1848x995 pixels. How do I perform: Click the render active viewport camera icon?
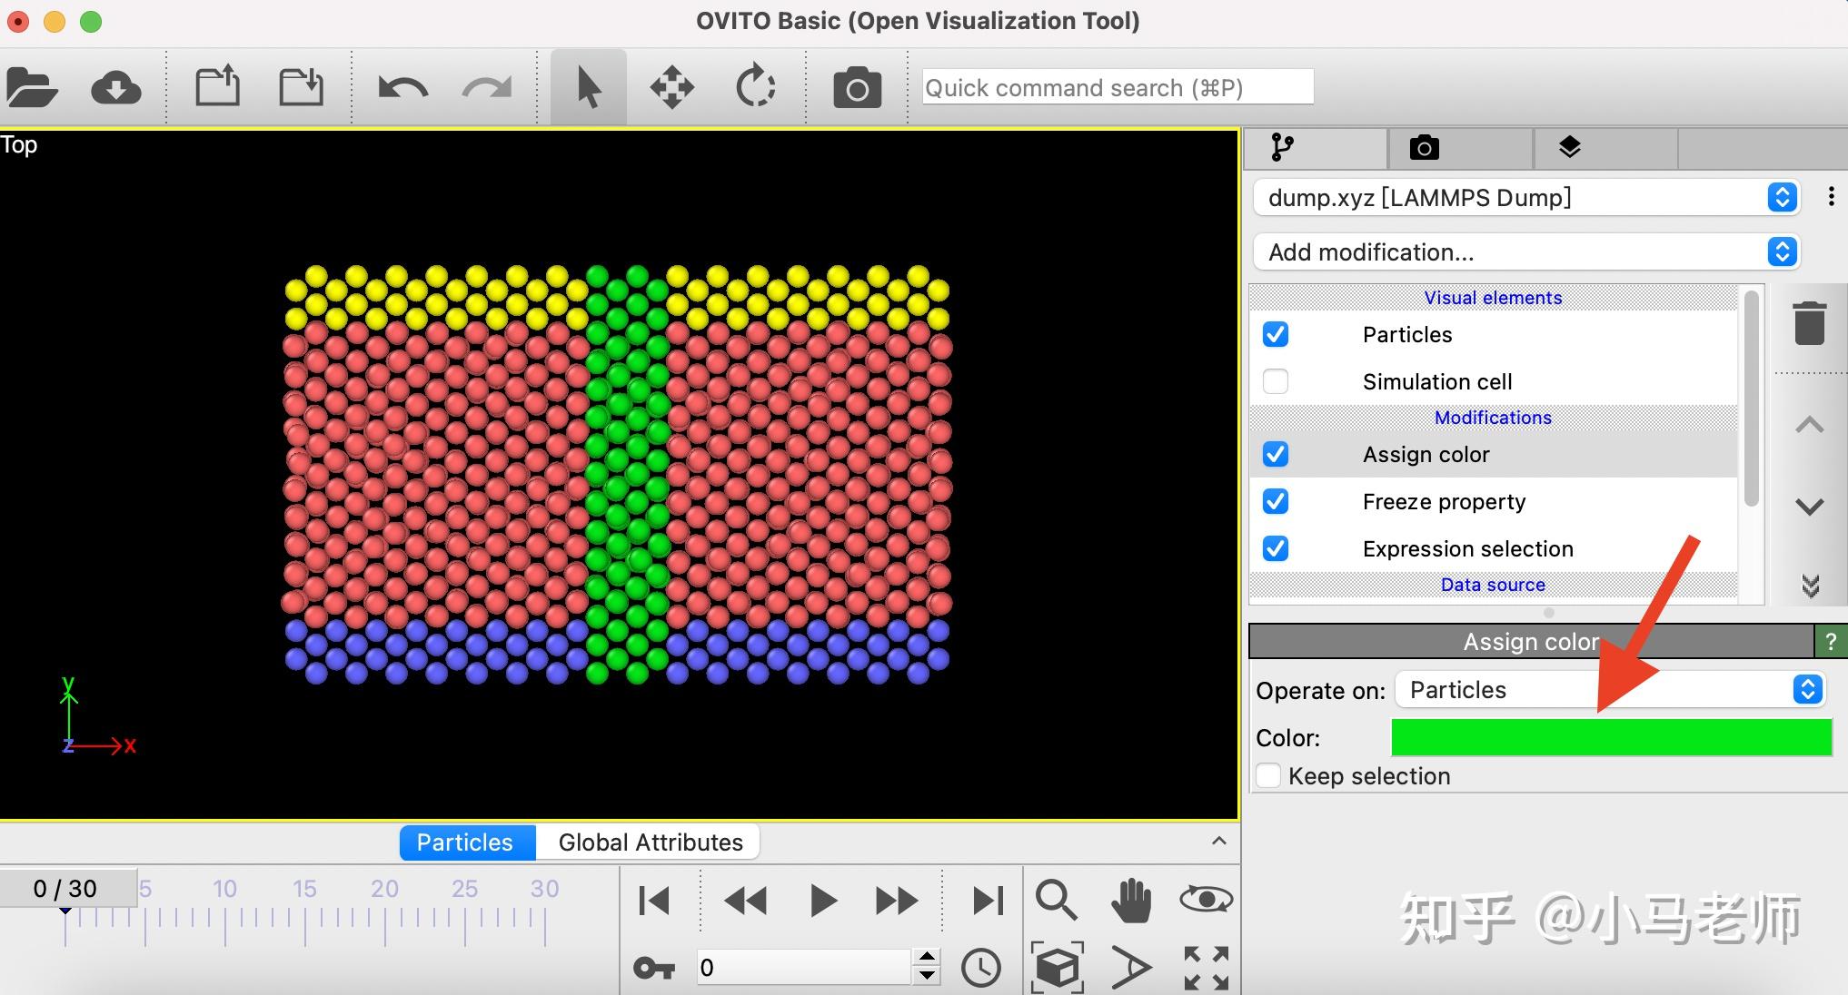pyautogui.click(x=857, y=88)
